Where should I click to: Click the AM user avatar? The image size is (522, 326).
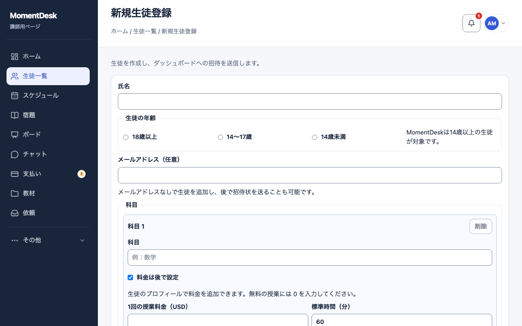point(492,23)
